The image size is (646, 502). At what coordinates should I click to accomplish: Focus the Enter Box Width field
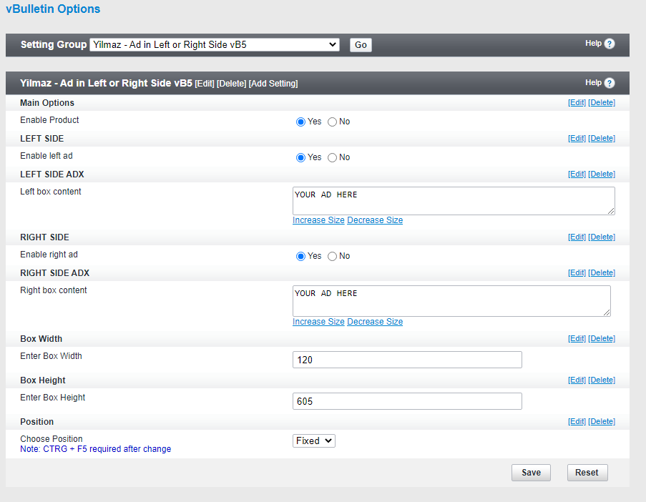pyautogui.click(x=407, y=360)
